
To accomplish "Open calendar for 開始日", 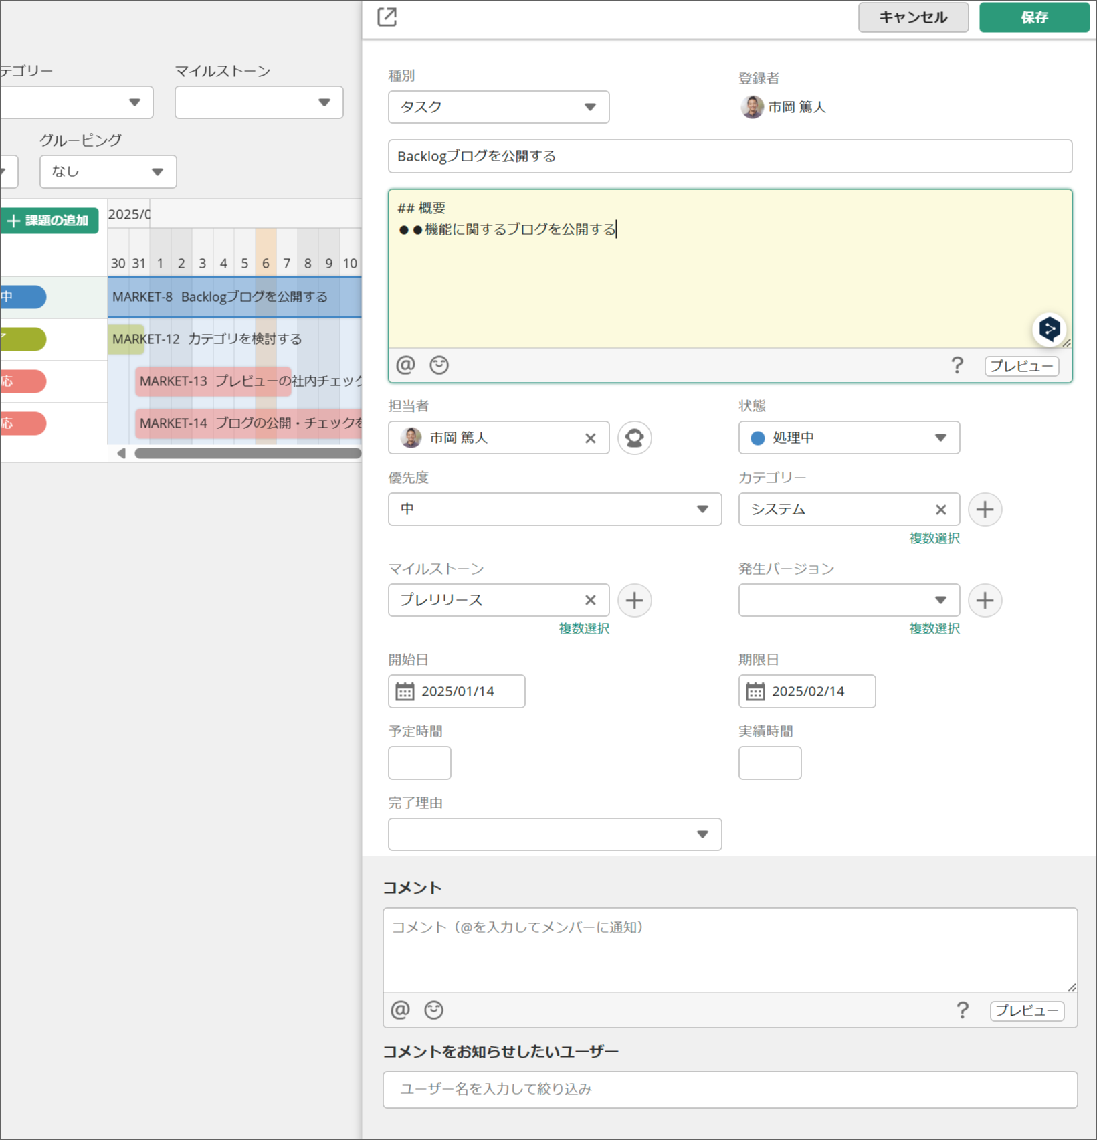I will [x=405, y=691].
